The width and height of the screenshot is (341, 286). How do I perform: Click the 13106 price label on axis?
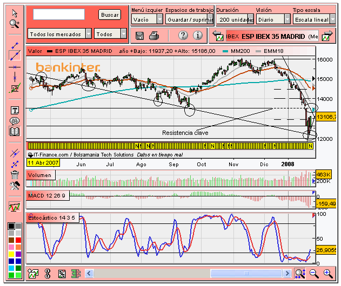[326, 117]
